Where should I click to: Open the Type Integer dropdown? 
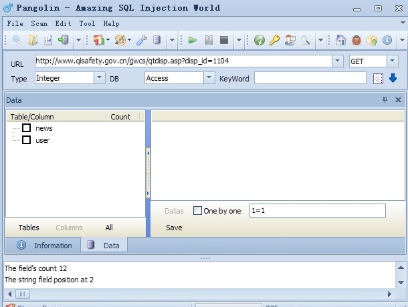100,77
